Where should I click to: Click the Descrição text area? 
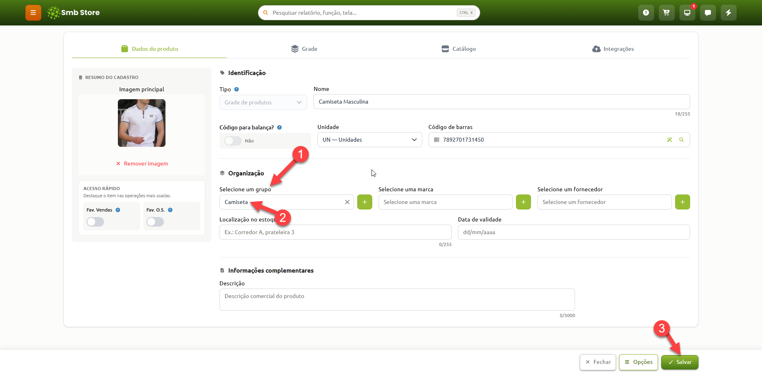pyautogui.click(x=397, y=300)
